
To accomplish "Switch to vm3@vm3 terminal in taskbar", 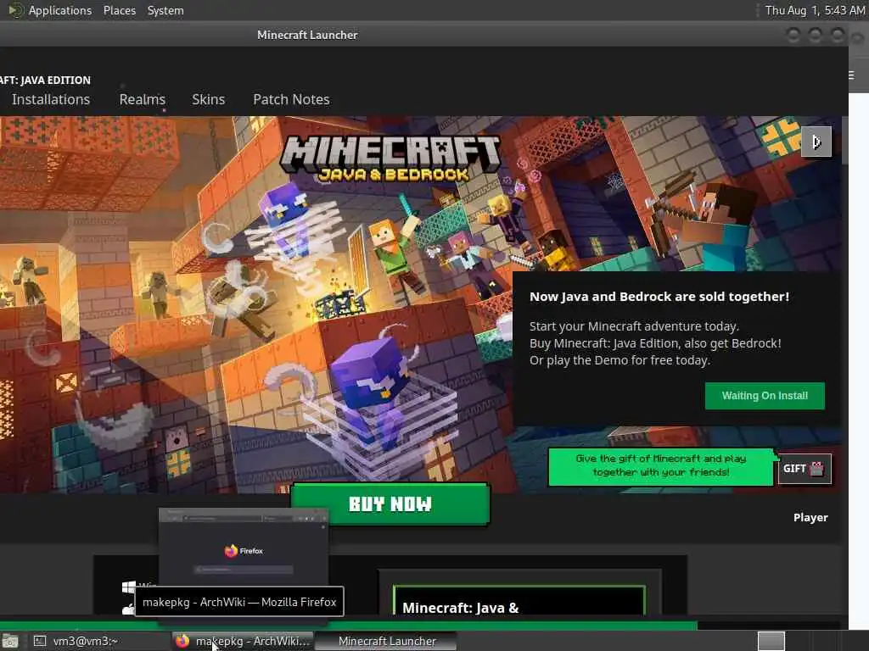I will click(x=86, y=641).
